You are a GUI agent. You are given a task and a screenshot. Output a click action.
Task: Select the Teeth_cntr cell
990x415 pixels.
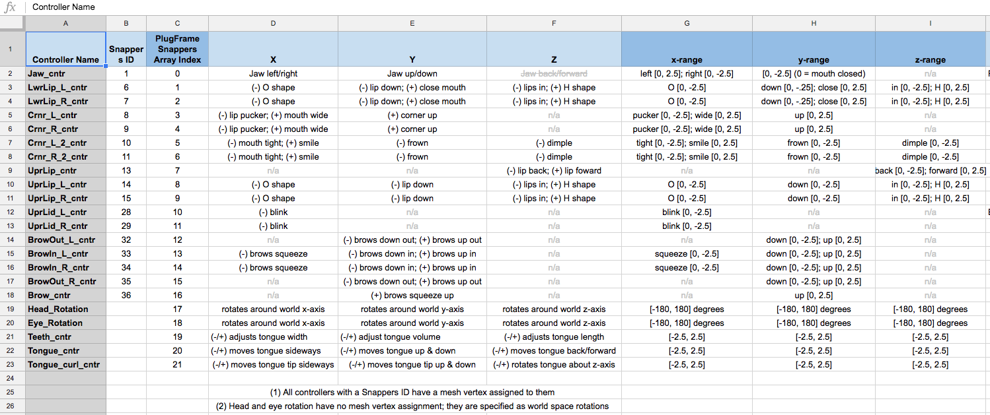point(65,337)
